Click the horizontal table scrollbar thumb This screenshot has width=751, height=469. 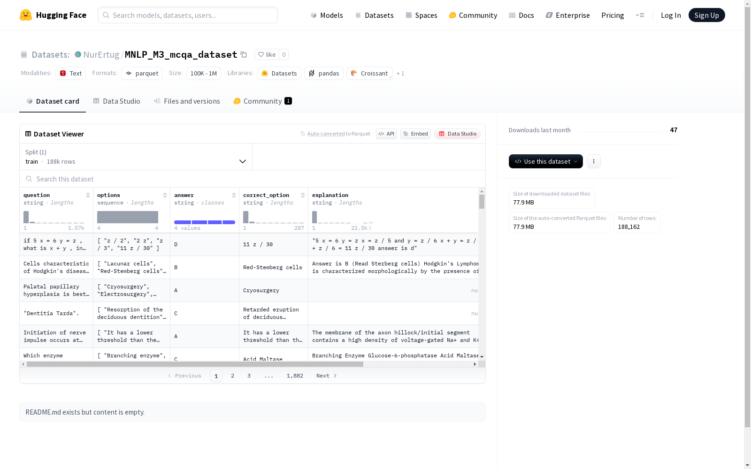click(x=195, y=364)
